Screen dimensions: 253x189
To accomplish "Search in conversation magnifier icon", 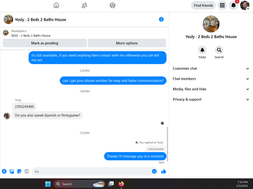I will tap(219, 50).
